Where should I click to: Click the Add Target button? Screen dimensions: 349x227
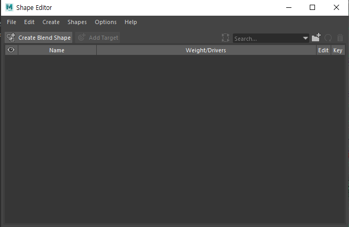[x=98, y=38]
